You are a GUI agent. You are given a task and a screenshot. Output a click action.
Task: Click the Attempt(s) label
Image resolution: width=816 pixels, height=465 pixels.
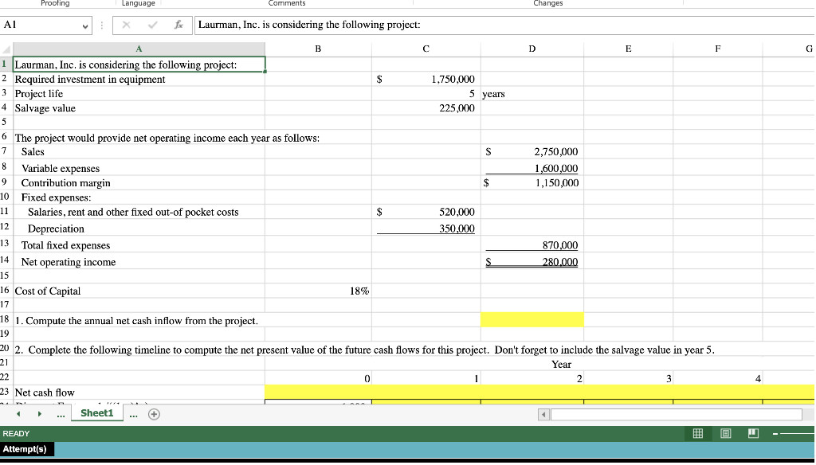[25, 449]
